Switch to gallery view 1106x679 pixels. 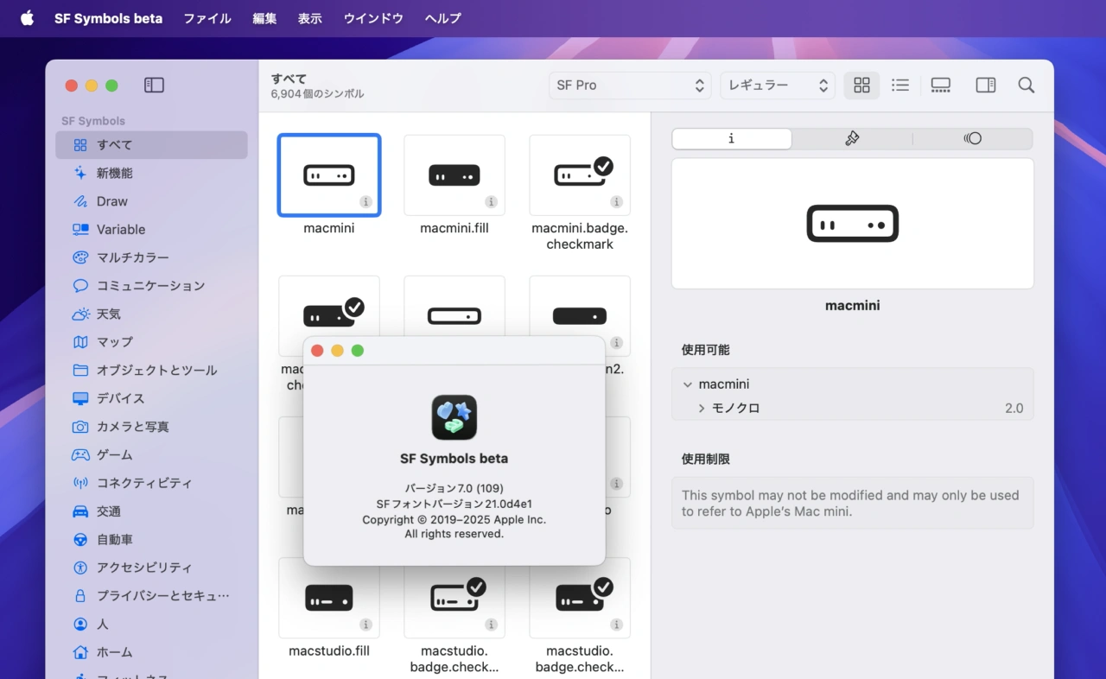pos(941,85)
